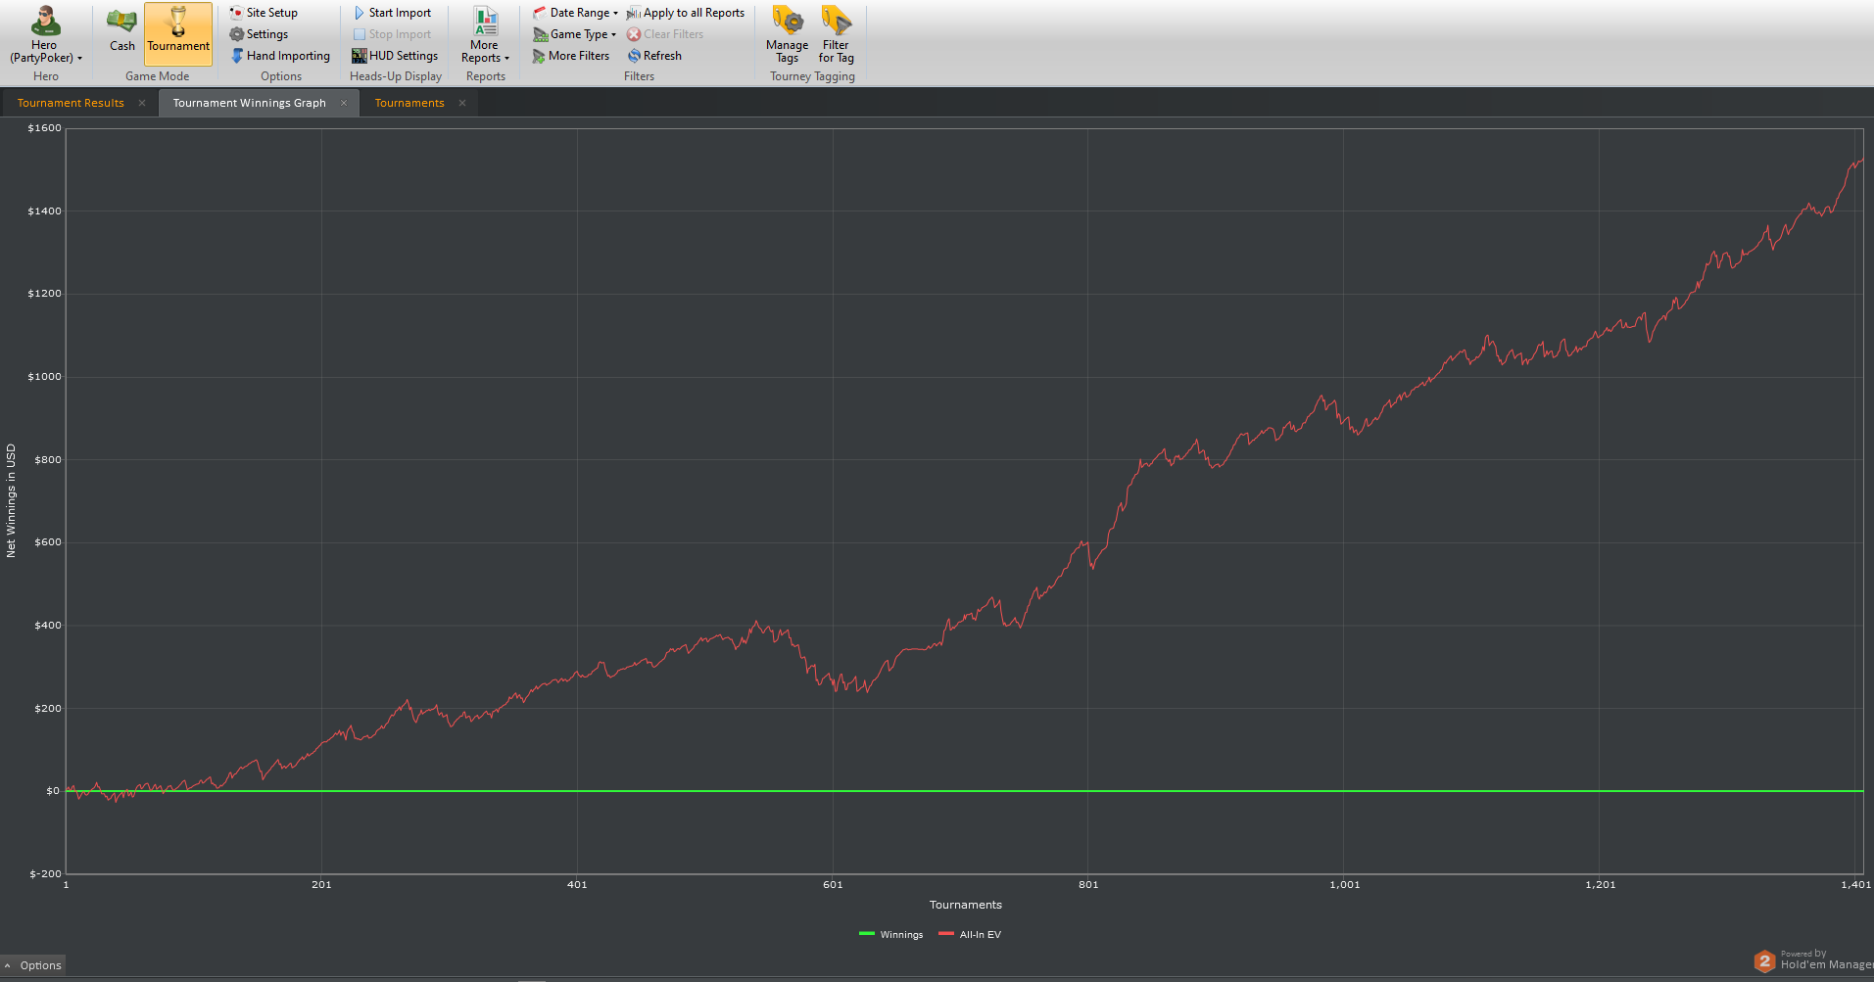The width and height of the screenshot is (1874, 982).
Task: Click the HUD Settings label
Action: pos(404,56)
